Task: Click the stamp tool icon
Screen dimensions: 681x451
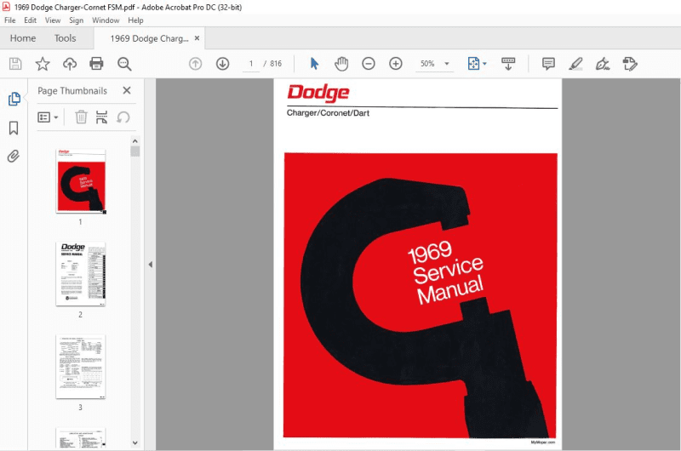Action: click(630, 64)
